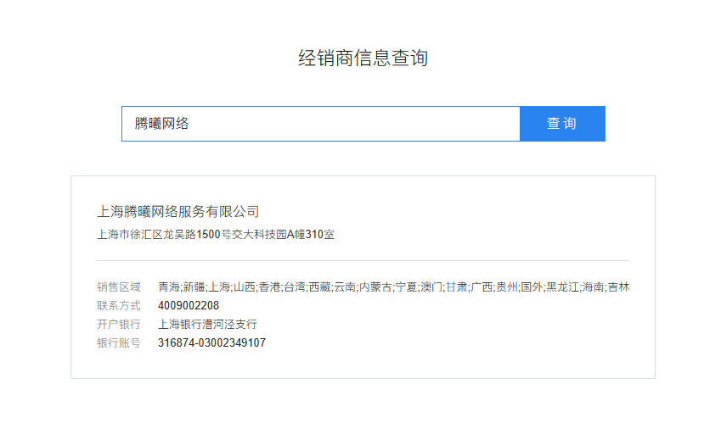Click the 联系方式 label
Image resolution: width=721 pixels, height=434 pixels.
pos(119,306)
